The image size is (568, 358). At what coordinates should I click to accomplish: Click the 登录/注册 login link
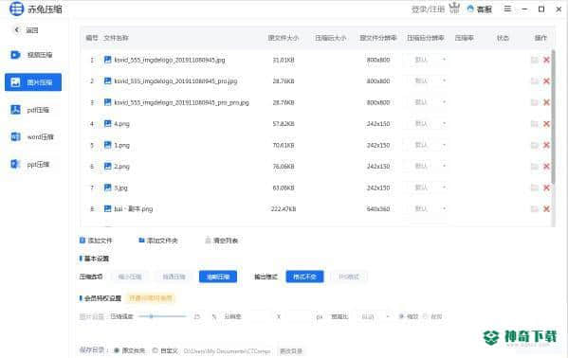428,9
